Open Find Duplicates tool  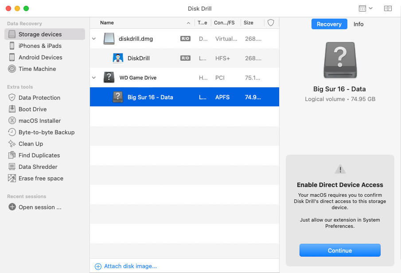(x=39, y=155)
